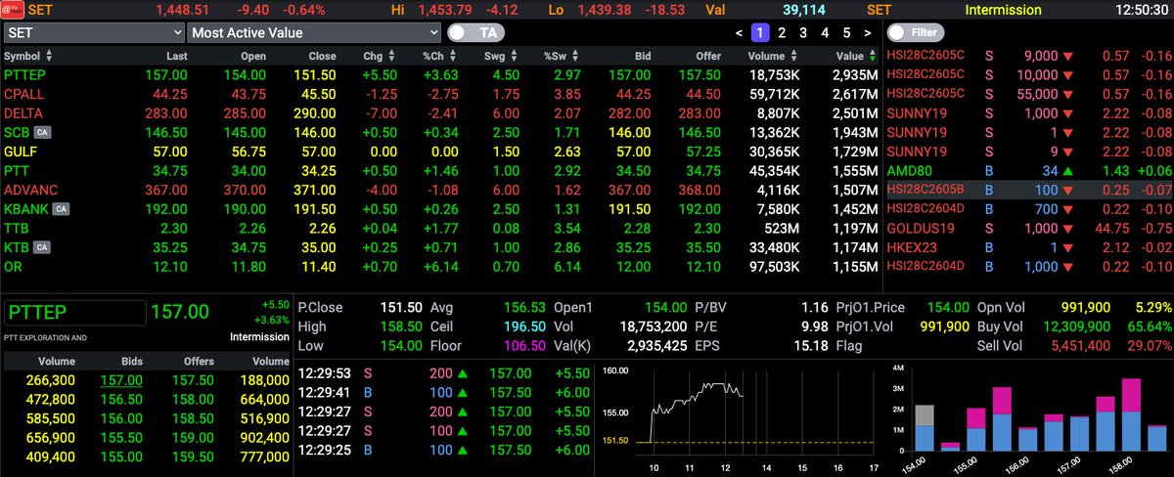Select the SCB symbol in watchlist
Viewport: 1174px width, 477px height.
[17, 132]
